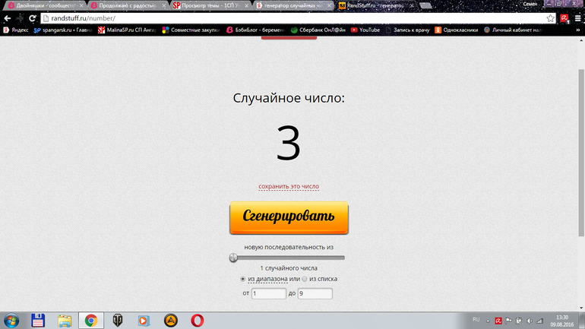
Task: Click the 'до' maximum value field
Action: pos(315,293)
